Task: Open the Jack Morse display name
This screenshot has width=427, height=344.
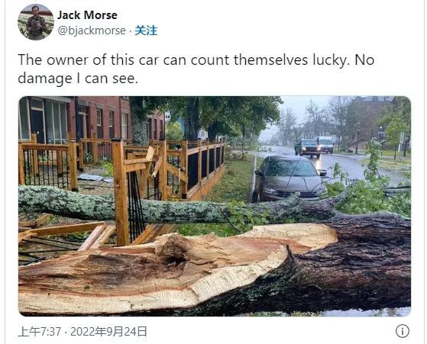Action: click(87, 15)
